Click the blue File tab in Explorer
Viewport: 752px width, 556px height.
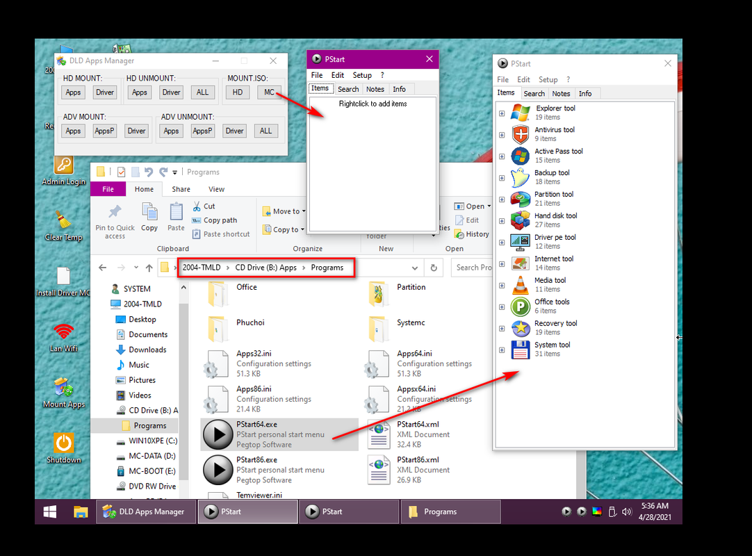pyautogui.click(x=108, y=190)
